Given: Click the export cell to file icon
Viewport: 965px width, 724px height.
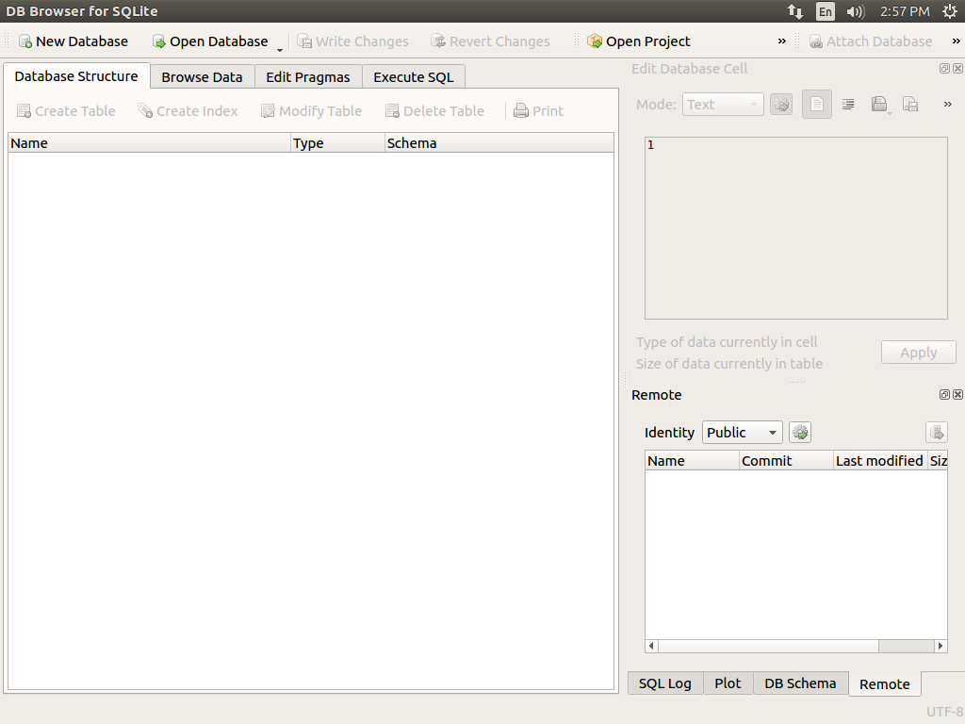Looking at the screenshot, I should tap(910, 105).
